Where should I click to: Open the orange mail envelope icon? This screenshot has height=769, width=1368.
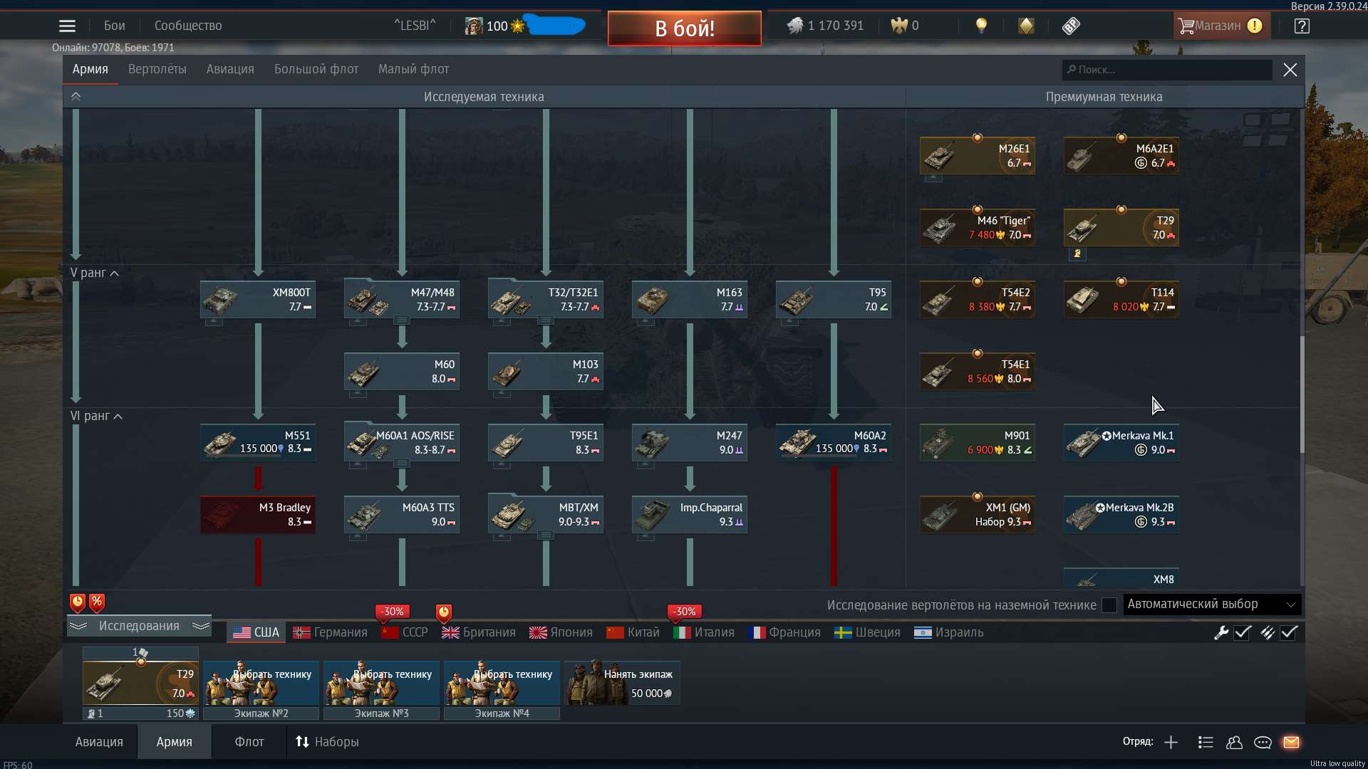(x=1291, y=742)
